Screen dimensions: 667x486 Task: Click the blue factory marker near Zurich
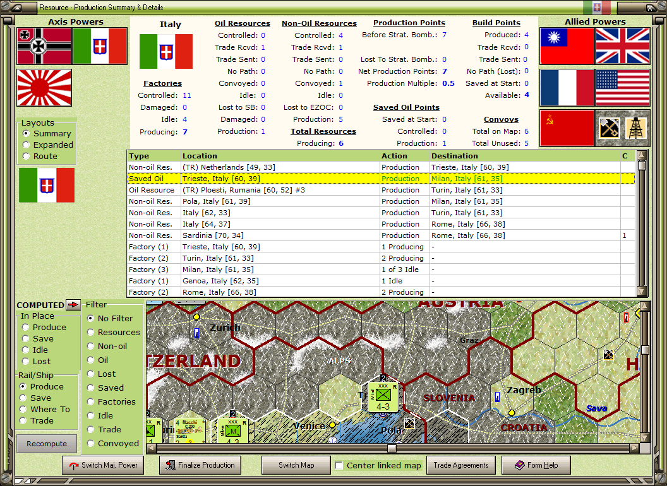tap(196, 333)
